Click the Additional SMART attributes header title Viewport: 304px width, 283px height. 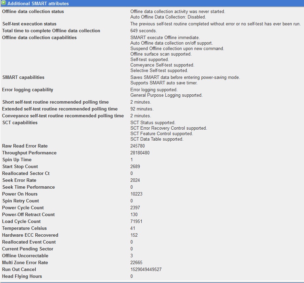pos(38,3)
